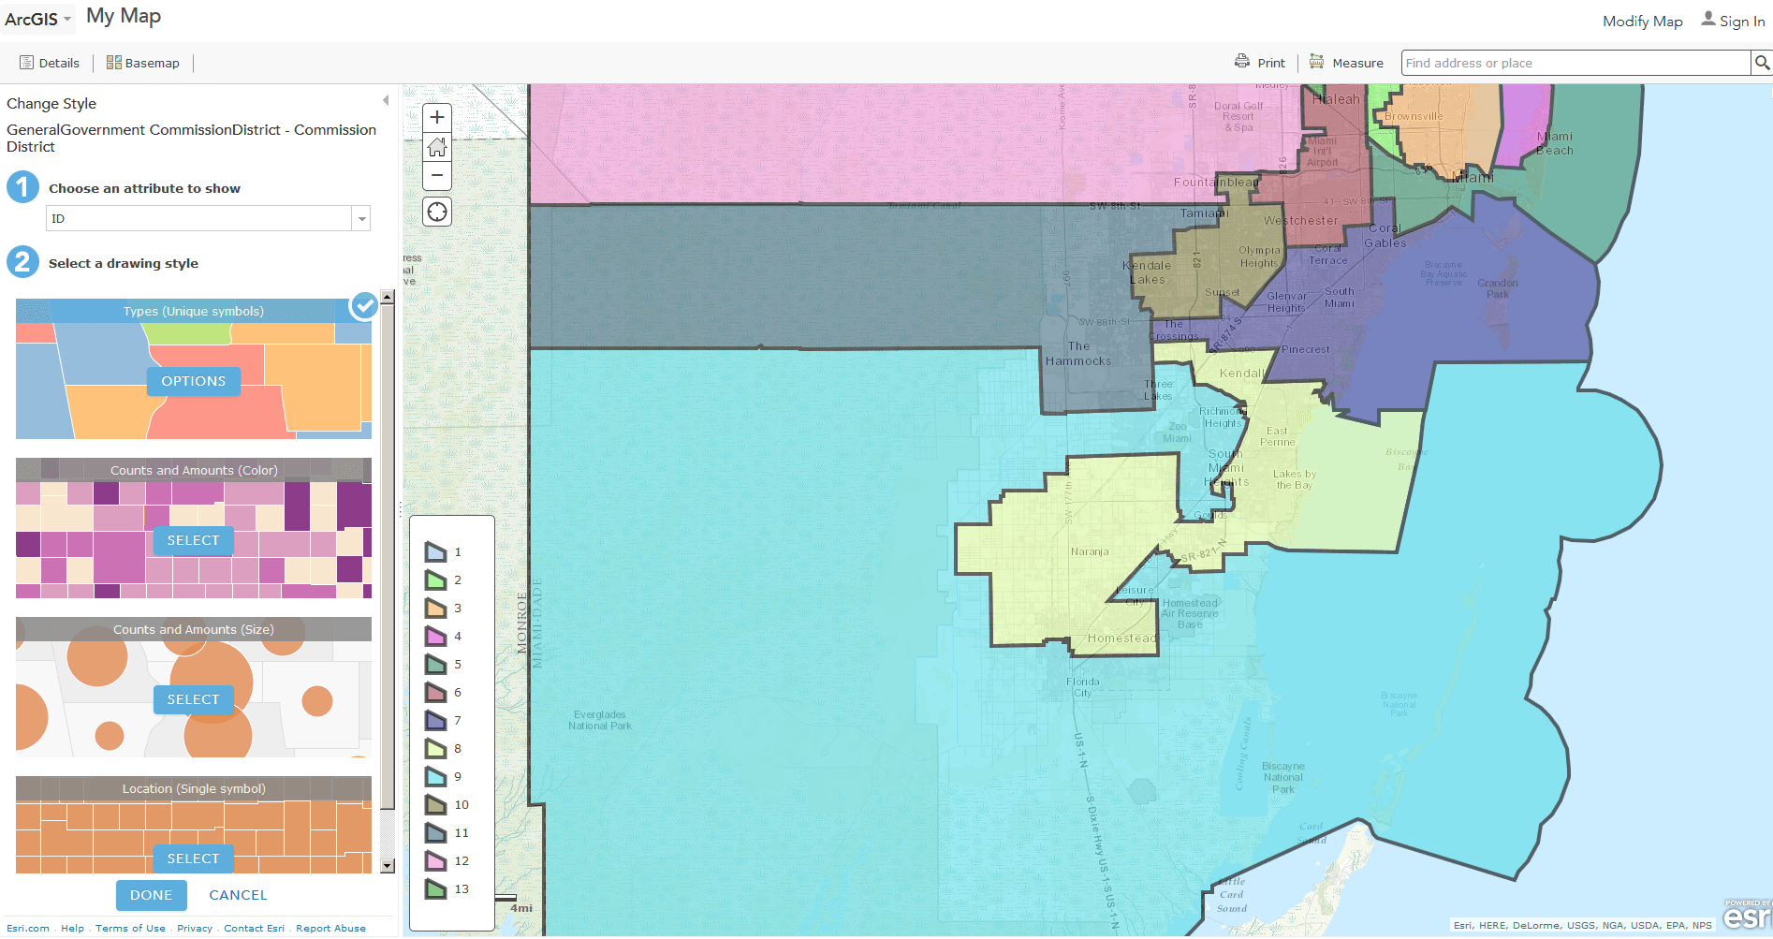Collapse the Change Style panel arrow
1773x939 pixels.
click(386, 100)
